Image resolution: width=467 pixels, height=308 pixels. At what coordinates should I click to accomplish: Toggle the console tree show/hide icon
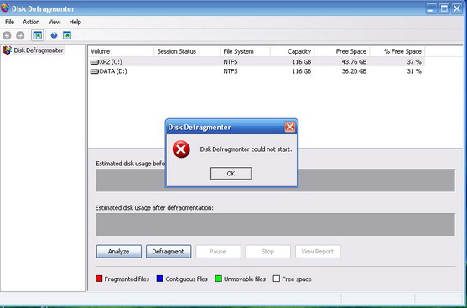point(38,36)
